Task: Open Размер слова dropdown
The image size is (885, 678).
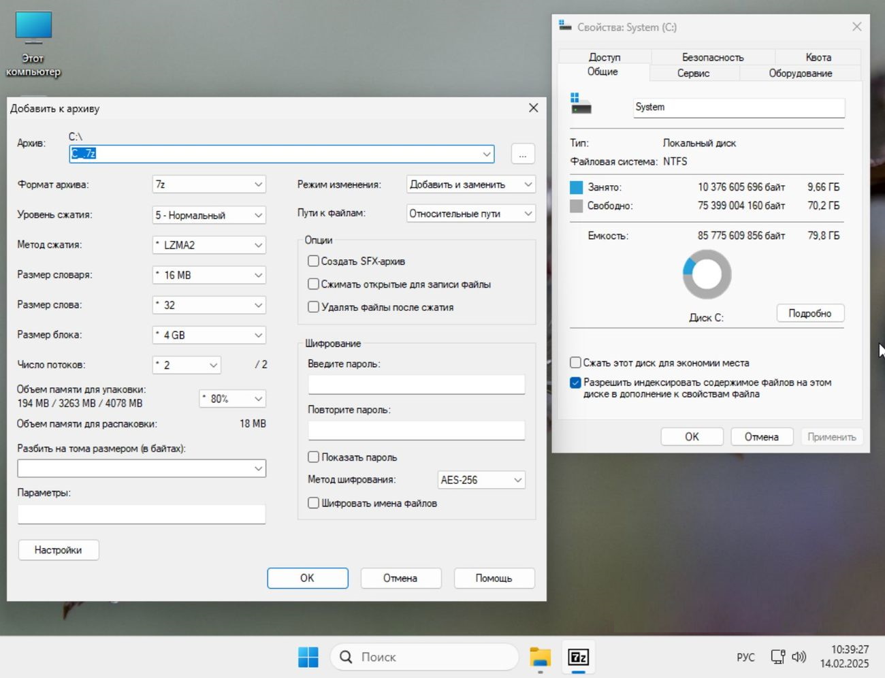Action: (x=209, y=305)
